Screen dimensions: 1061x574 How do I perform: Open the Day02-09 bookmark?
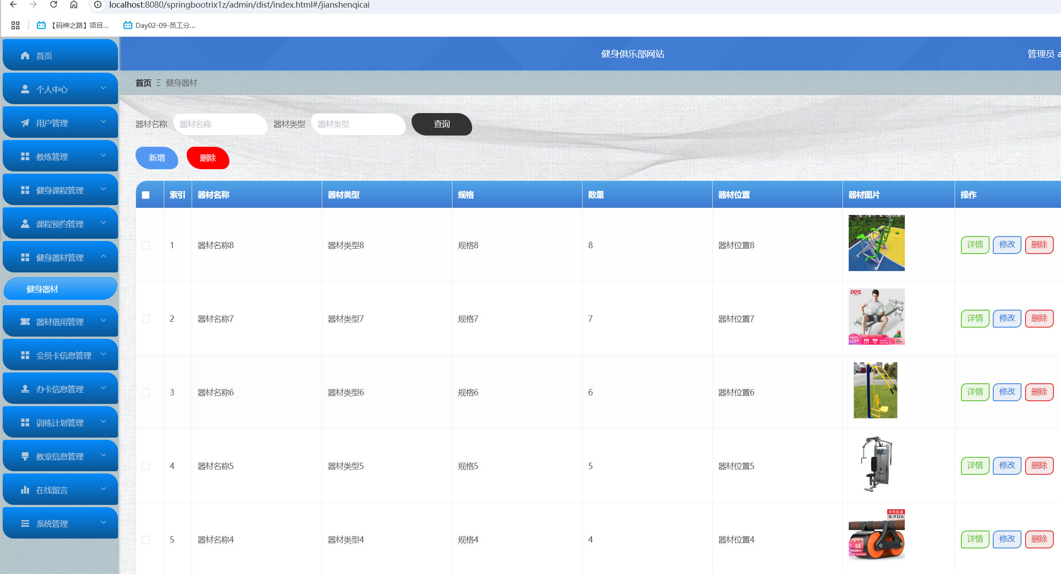pos(159,25)
